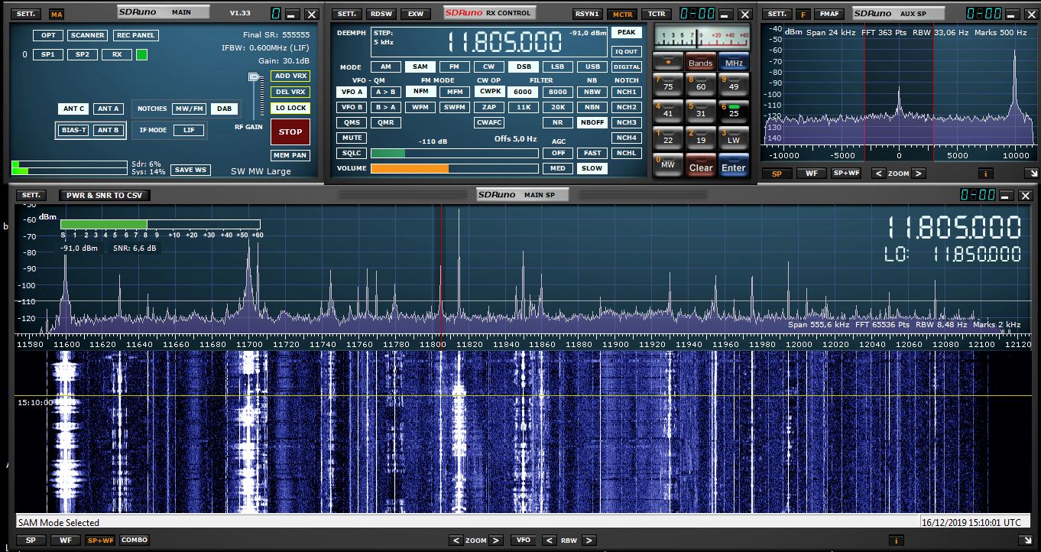Select the 22 m band key
The height and width of the screenshot is (552, 1041).
click(x=668, y=138)
